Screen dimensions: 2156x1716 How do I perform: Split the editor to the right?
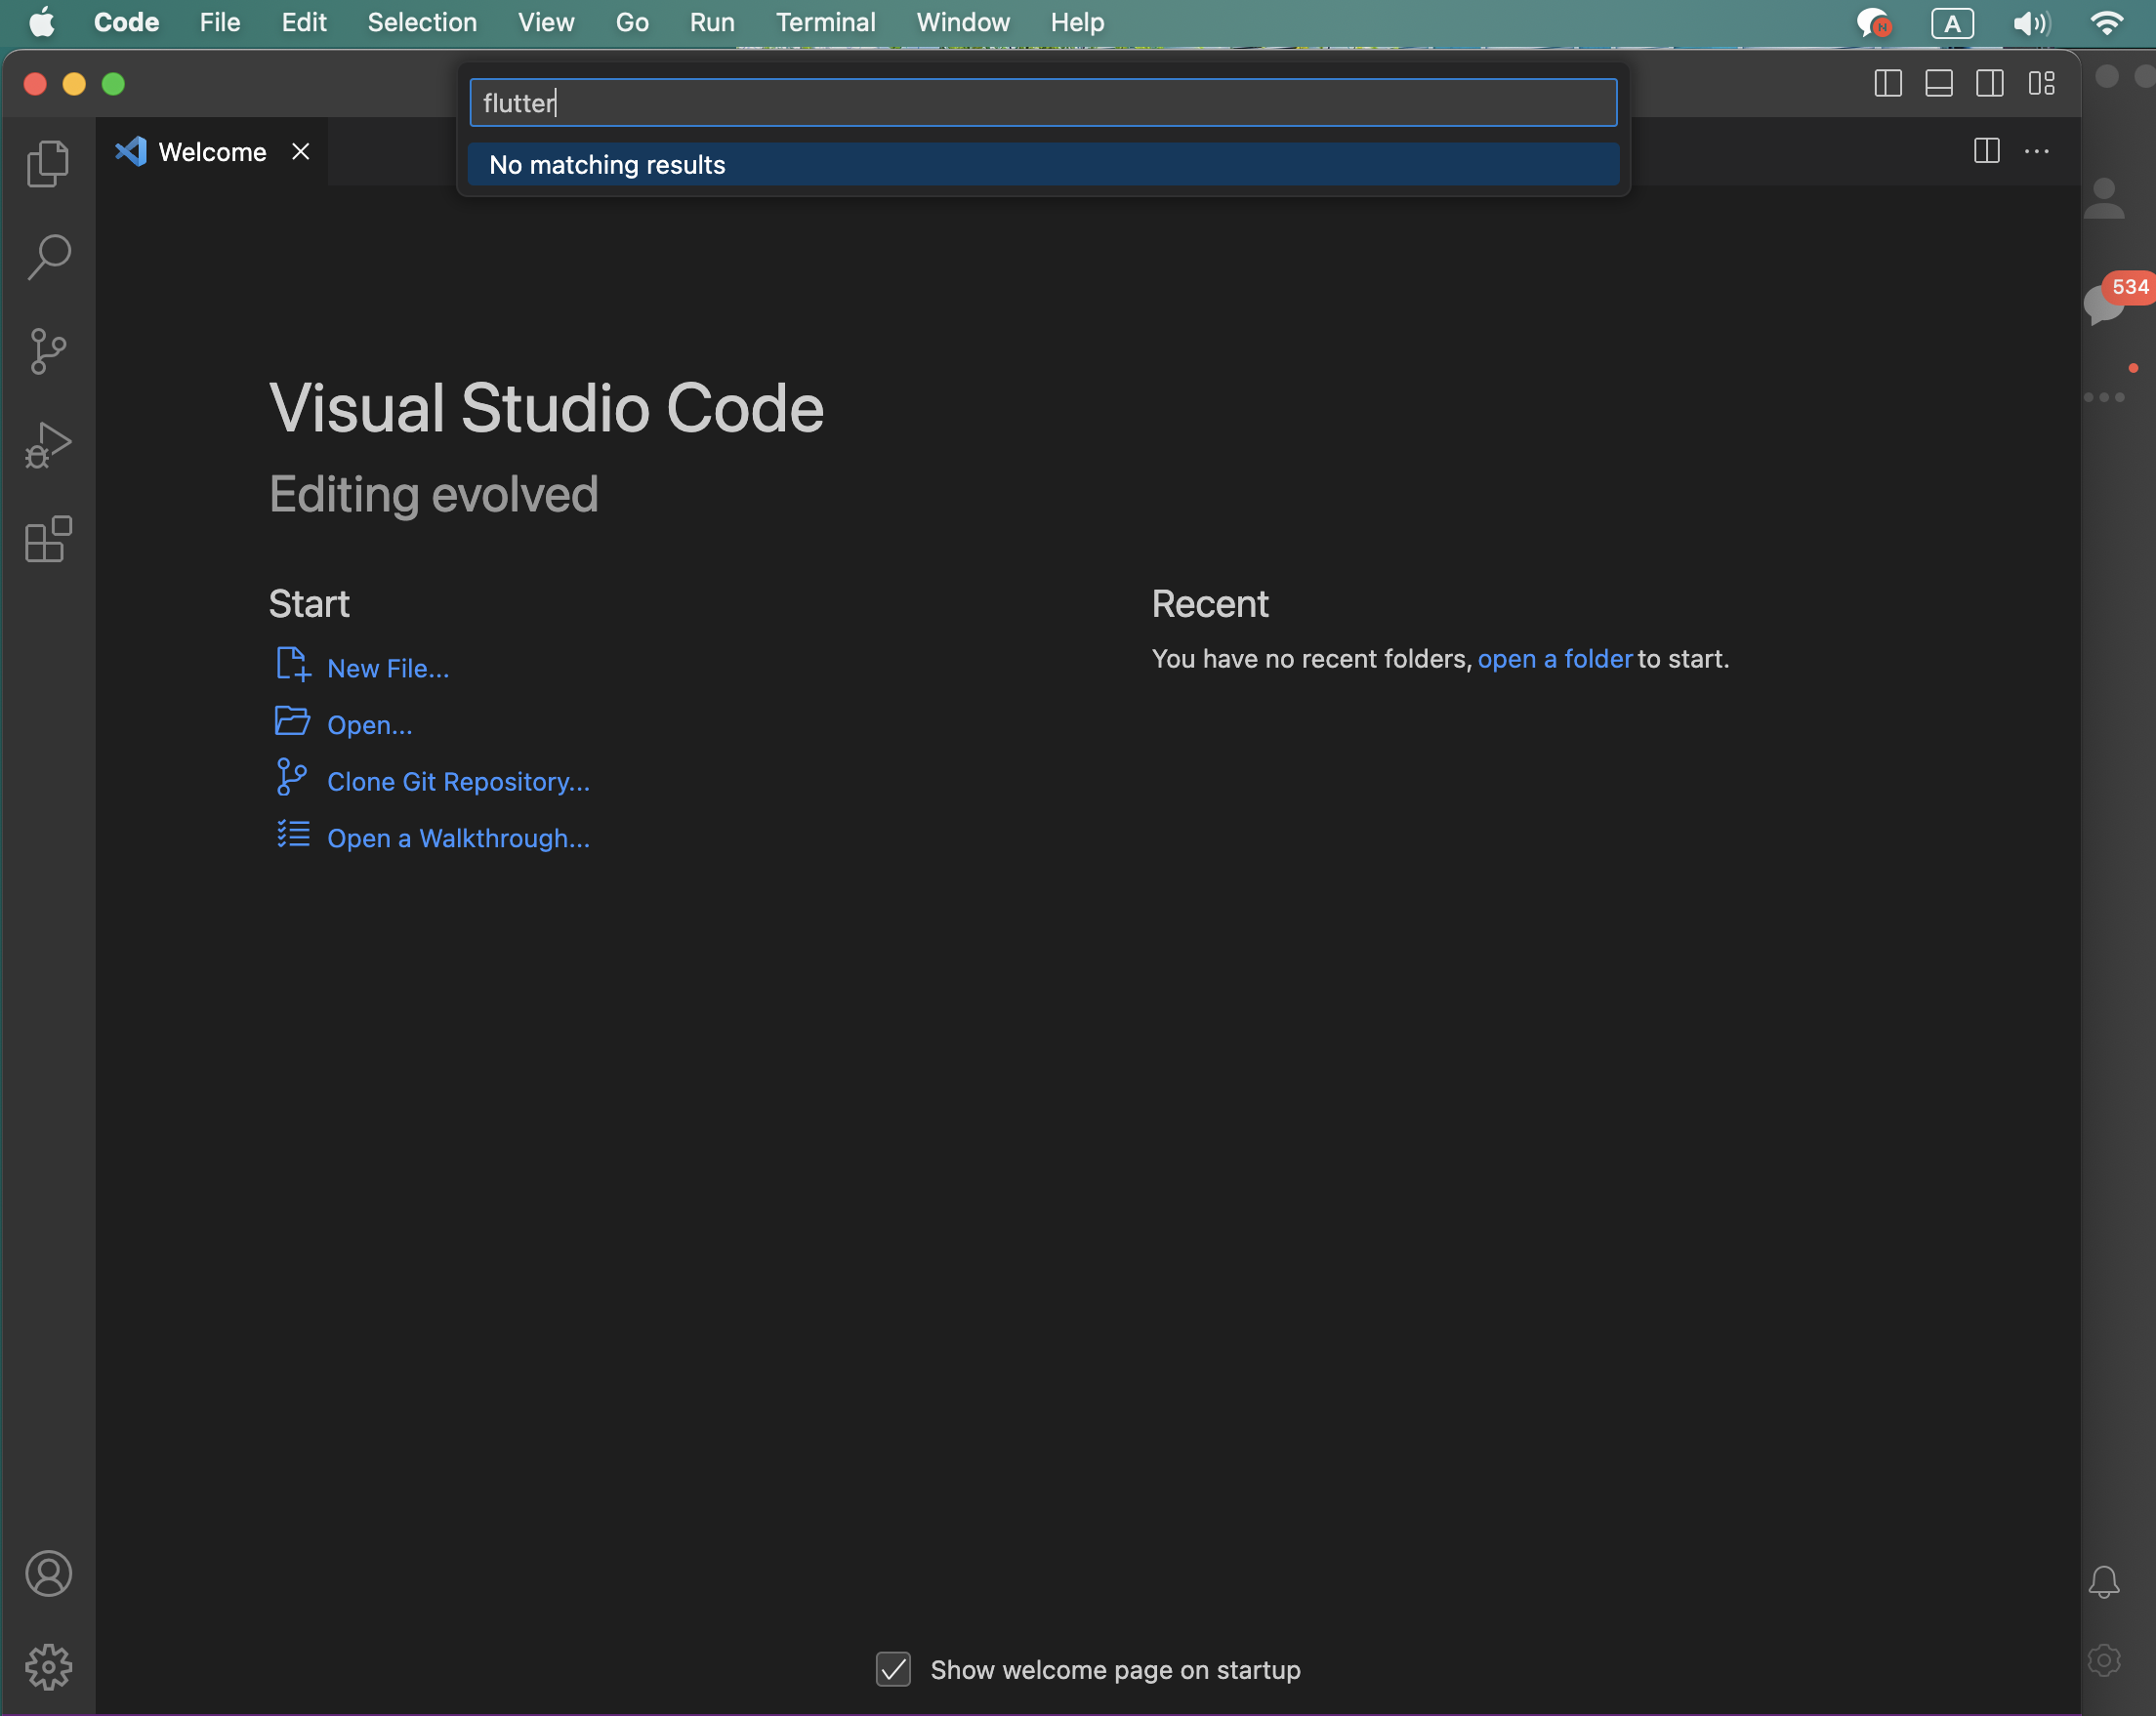pos(1986,151)
